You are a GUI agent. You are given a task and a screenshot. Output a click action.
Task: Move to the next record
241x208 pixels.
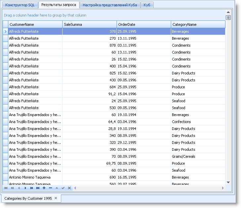(25, 188)
